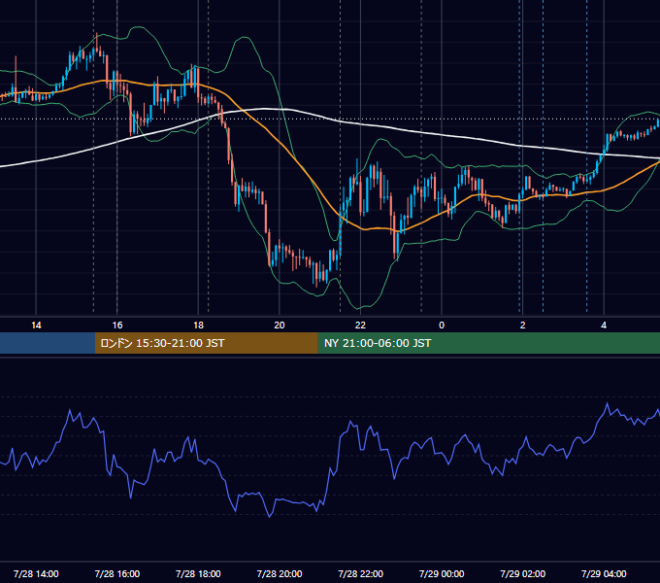Click the 16 hour label on price chart axis
Screen dimensions: 660x583
pos(117,326)
